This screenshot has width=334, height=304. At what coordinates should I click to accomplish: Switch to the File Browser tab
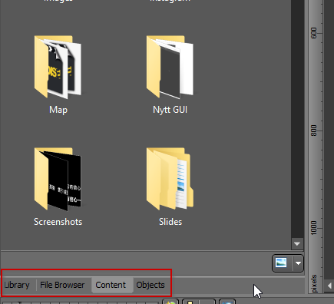coord(62,285)
